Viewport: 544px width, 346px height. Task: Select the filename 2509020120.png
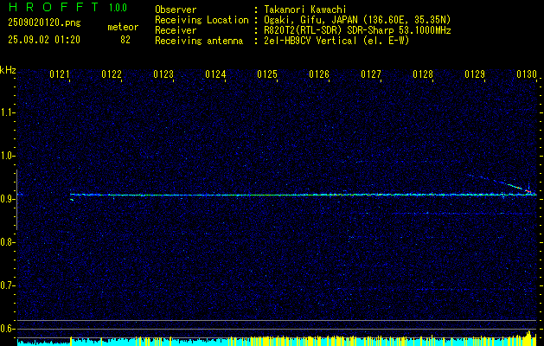44,23
